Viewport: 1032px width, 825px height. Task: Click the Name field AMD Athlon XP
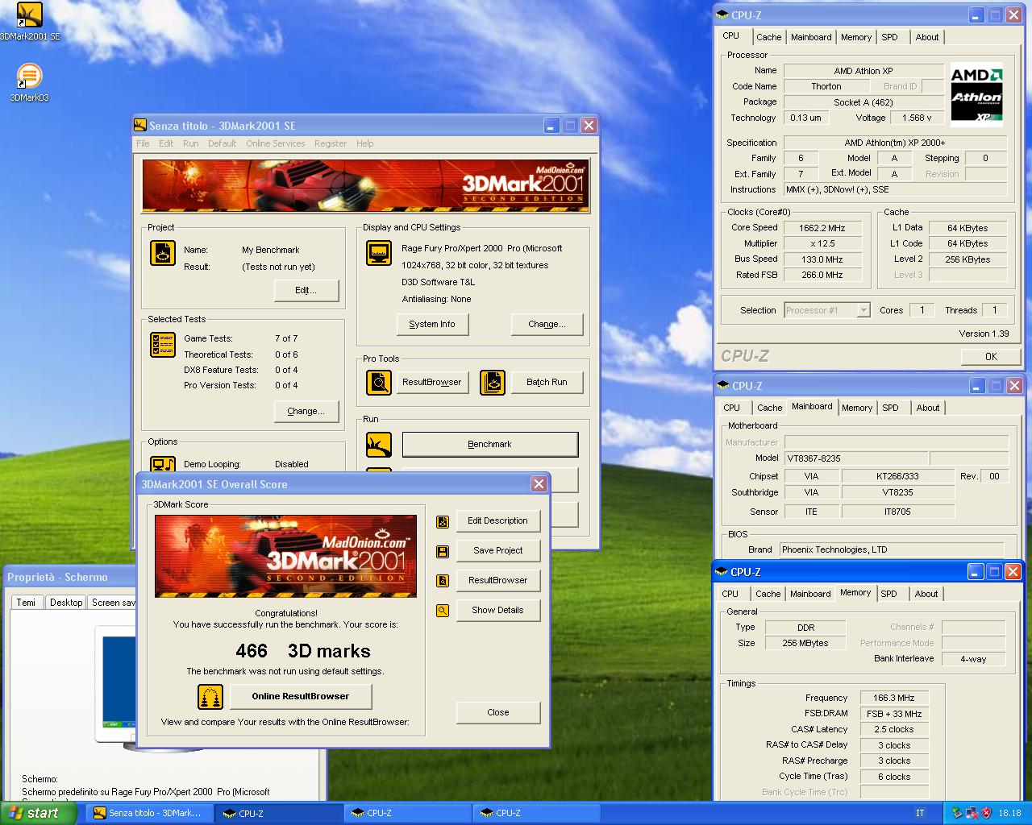[863, 71]
